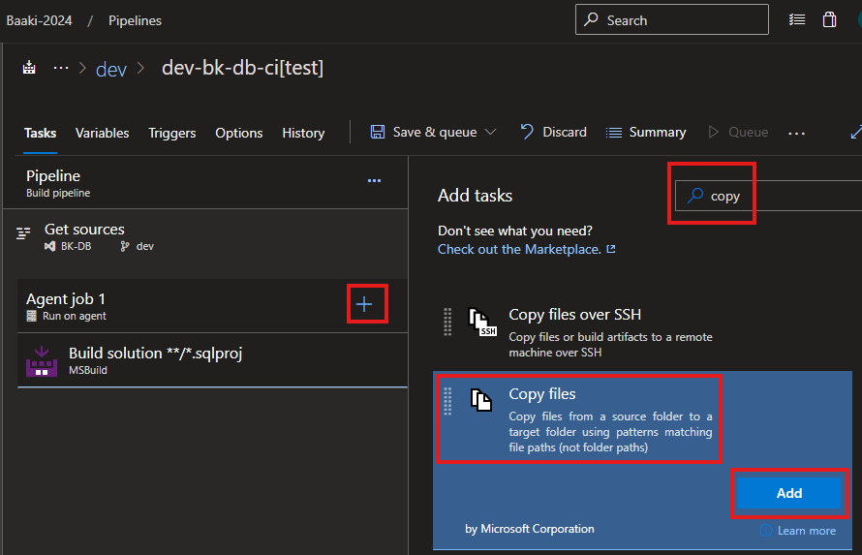
Task: Grab the drag handle of Copy files over SSH
Action: click(447, 322)
